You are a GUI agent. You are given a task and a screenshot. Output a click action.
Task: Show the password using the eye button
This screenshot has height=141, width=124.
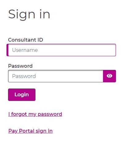click(110, 76)
